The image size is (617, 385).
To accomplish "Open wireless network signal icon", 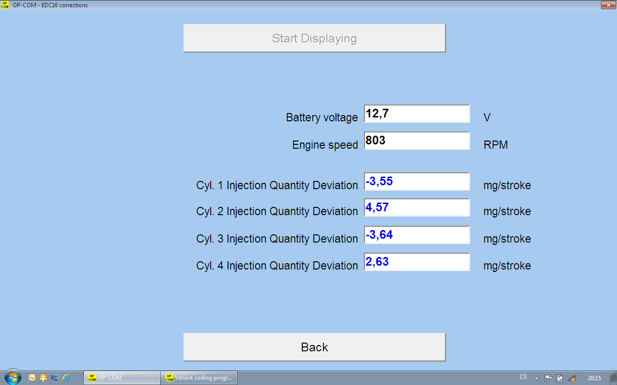I will [572, 378].
